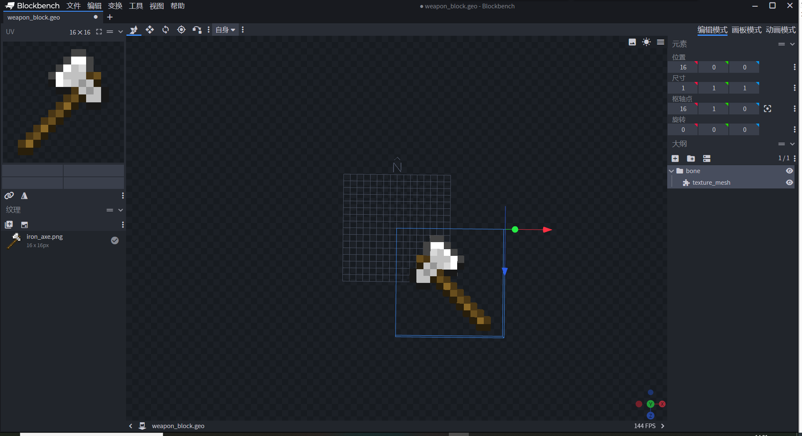Open the 视图 menu
Viewport: 802px width, 436px height.
click(157, 6)
